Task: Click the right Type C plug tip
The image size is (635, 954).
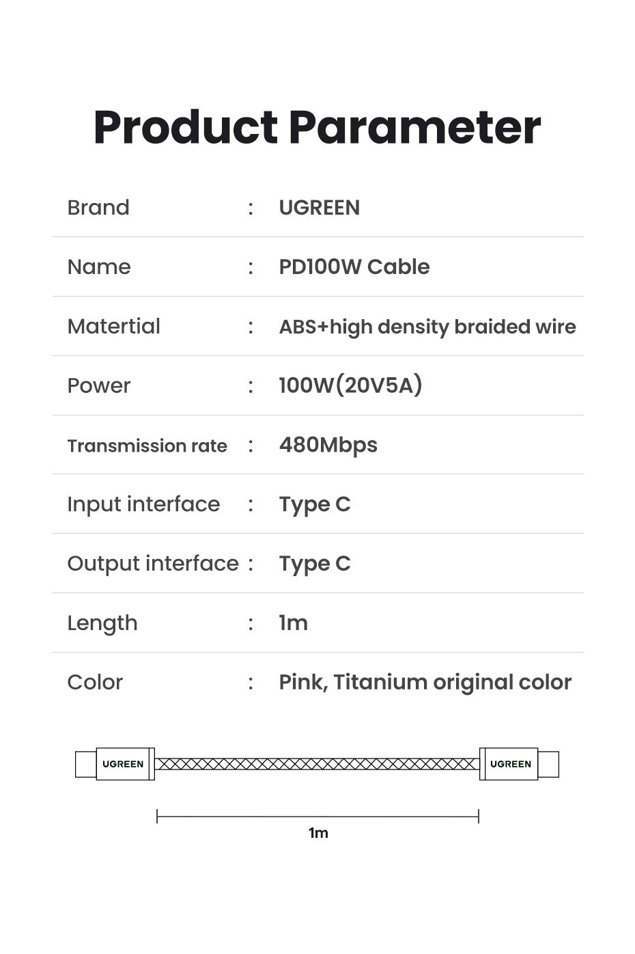Action: point(549,764)
